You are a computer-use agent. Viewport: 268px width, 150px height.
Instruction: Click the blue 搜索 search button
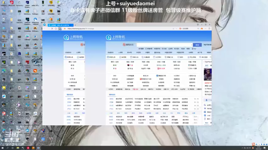click(x=197, y=45)
